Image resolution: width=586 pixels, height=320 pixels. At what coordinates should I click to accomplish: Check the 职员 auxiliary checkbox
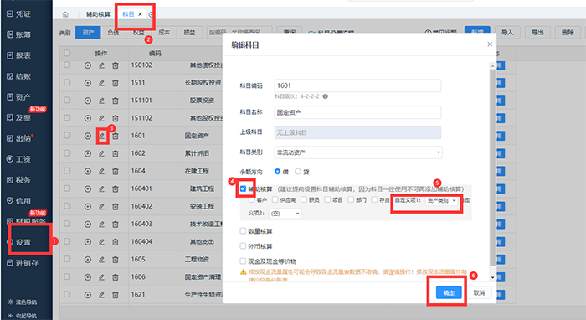(x=304, y=199)
